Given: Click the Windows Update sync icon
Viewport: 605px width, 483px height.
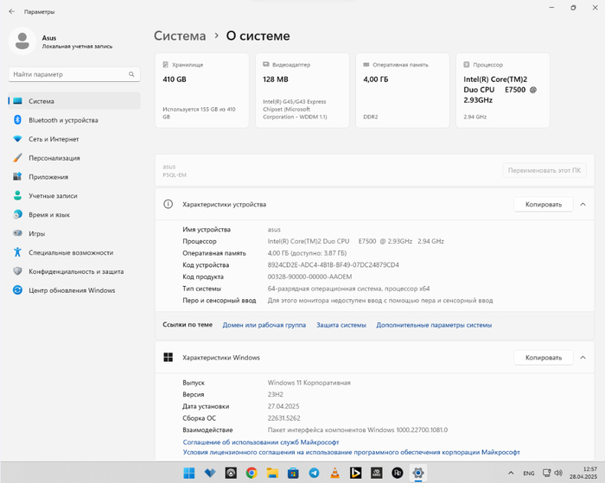Looking at the screenshot, I should pyautogui.click(x=17, y=289).
